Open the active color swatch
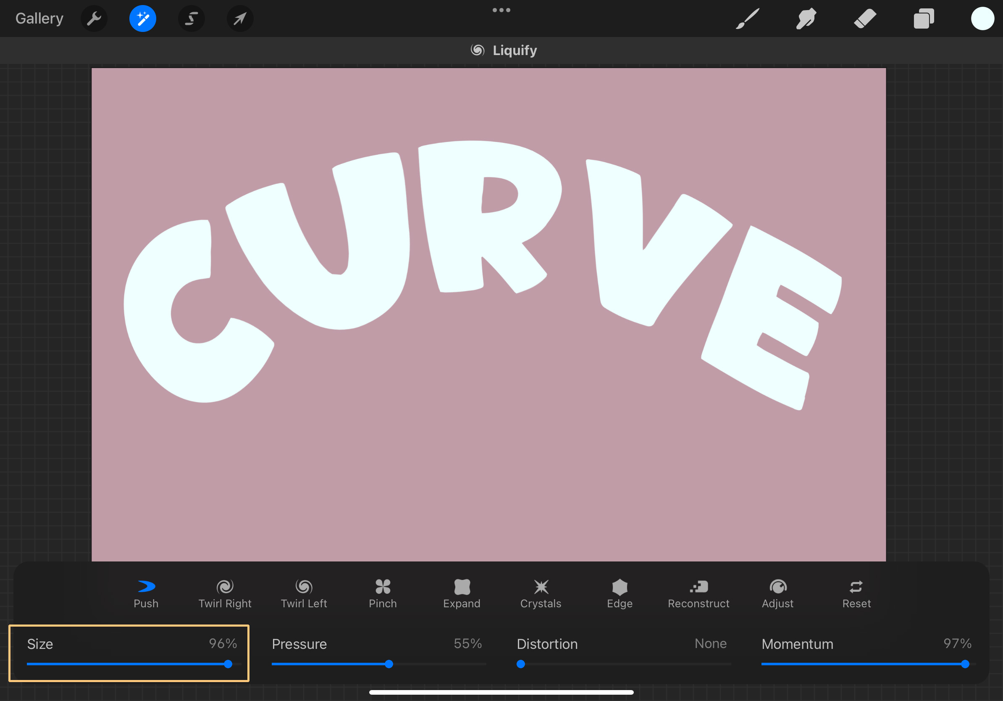This screenshot has height=701, width=1003. tap(982, 18)
